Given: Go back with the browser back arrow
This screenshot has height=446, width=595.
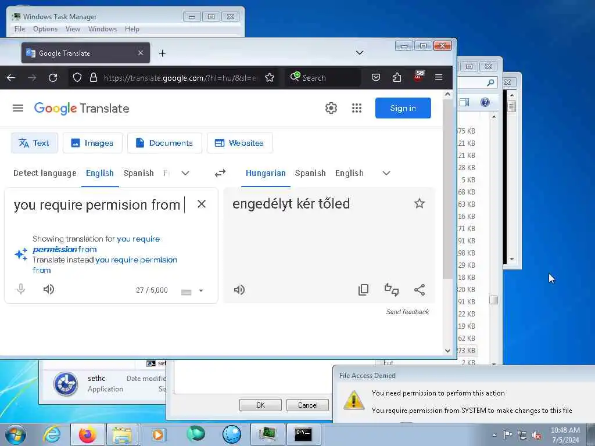Looking at the screenshot, I should (11, 78).
